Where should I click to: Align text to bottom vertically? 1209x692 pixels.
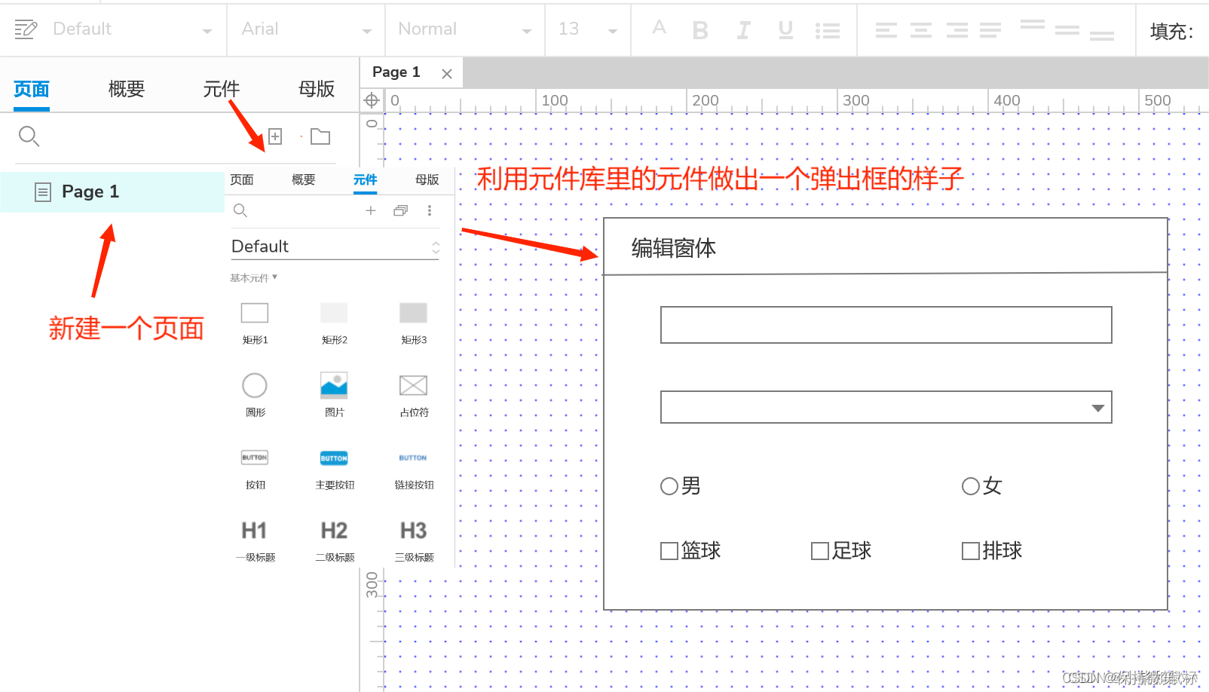click(1102, 35)
